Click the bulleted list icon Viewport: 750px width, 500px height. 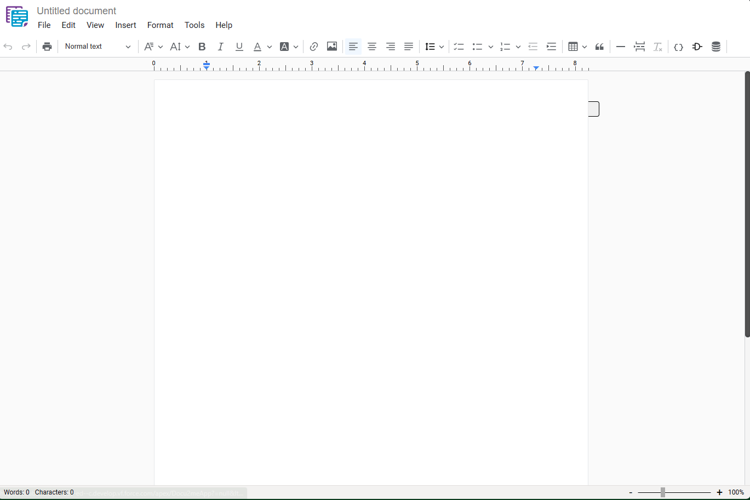[x=477, y=47]
